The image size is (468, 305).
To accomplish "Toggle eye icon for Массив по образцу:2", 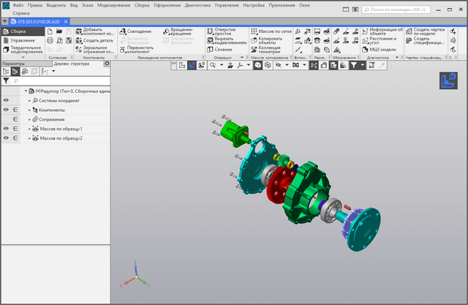I will point(6,138).
